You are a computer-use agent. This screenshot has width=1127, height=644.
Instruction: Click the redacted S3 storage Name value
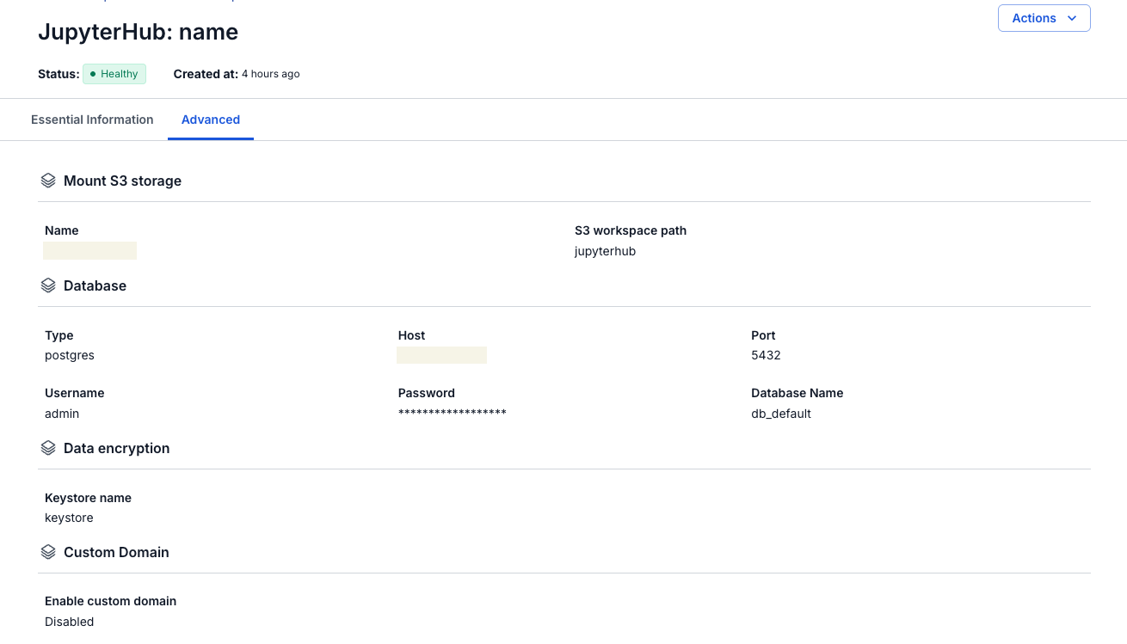click(90, 251)
